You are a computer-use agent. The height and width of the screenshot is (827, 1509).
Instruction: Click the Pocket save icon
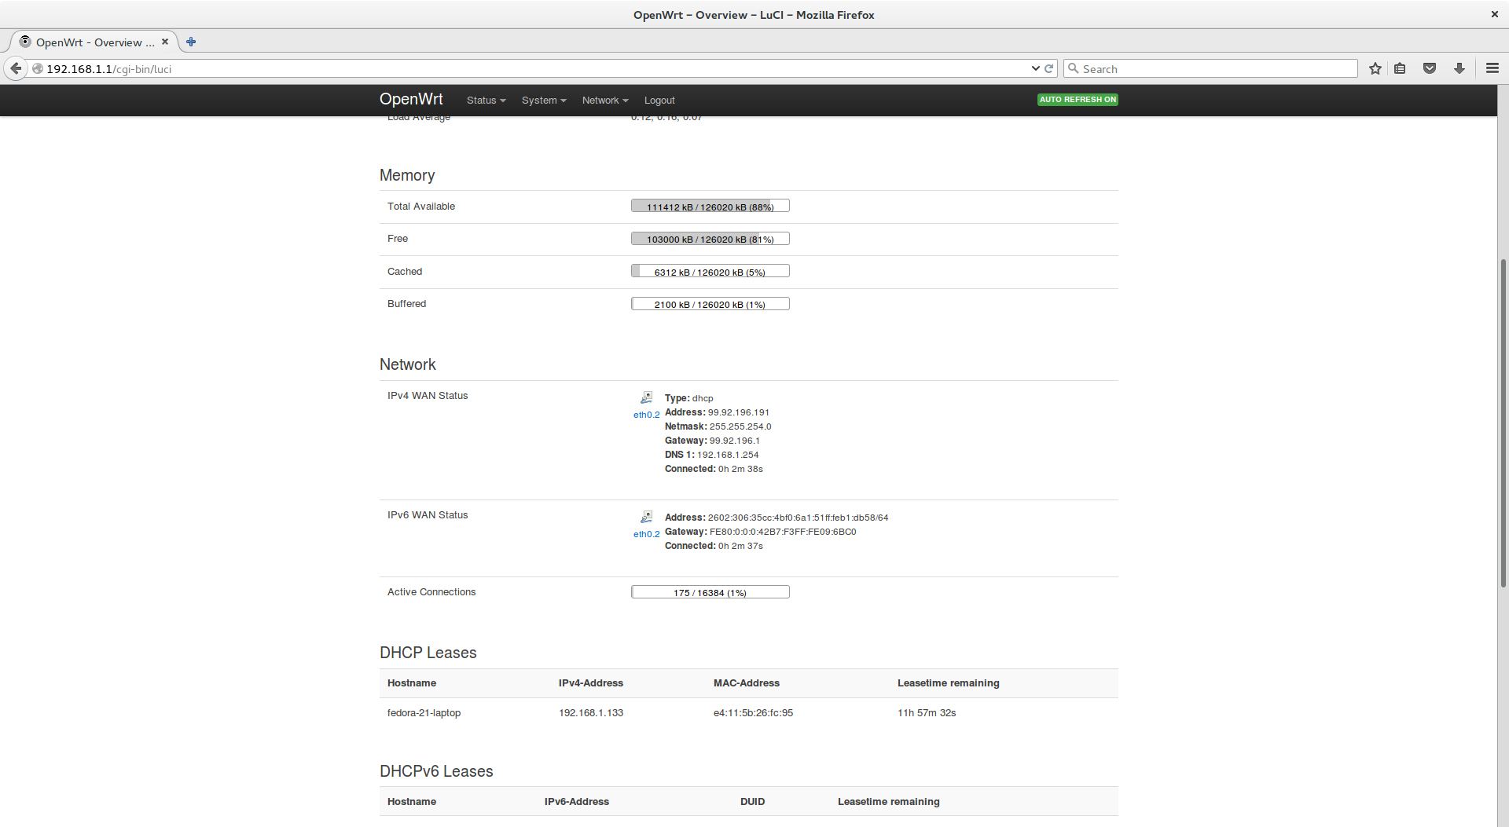(x=1430, y=68)
